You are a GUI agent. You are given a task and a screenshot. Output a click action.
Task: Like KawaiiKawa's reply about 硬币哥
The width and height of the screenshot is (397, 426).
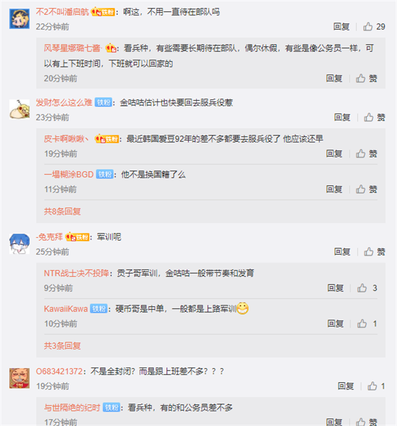coord(367,324)
